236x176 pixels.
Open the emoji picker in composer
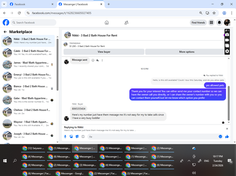[220, 137]
